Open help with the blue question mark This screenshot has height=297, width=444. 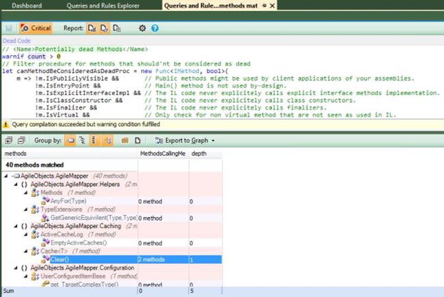[x=155, y=28]
